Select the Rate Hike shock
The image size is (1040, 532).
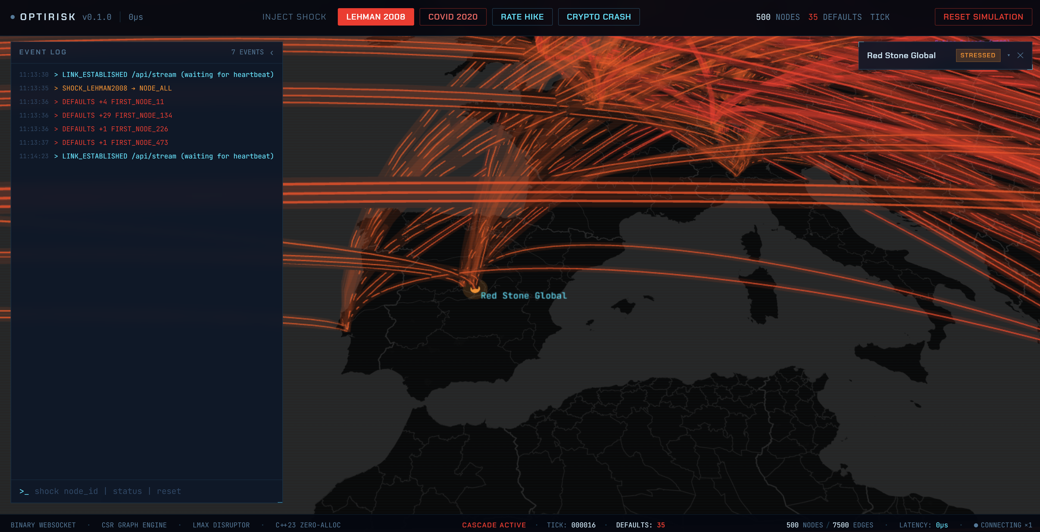[521, 17]
